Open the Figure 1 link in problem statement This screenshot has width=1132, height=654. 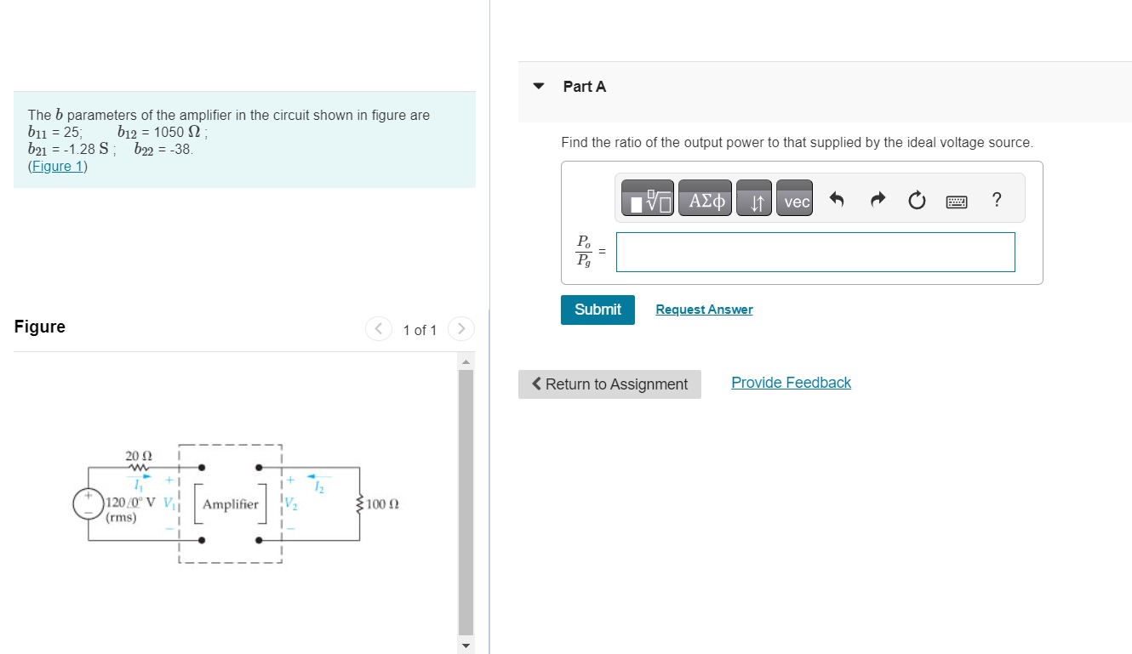(x=56, y=165)
